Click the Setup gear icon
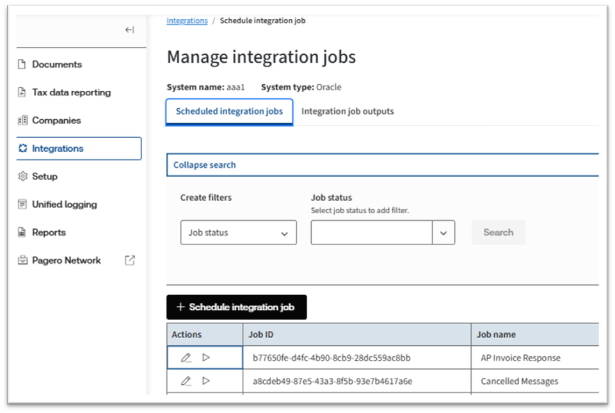Image resolution: width=615 pixels, height=413 pixels. [x=22, y=176]
